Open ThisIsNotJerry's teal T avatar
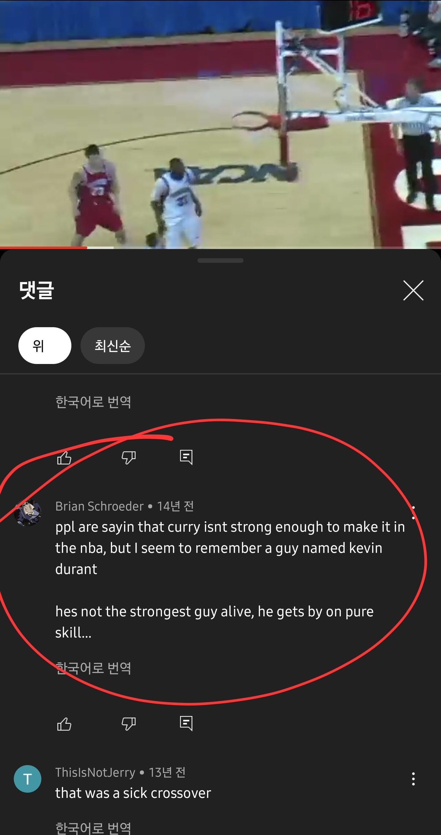The image size is (441, 835). (x=28, y=779)
